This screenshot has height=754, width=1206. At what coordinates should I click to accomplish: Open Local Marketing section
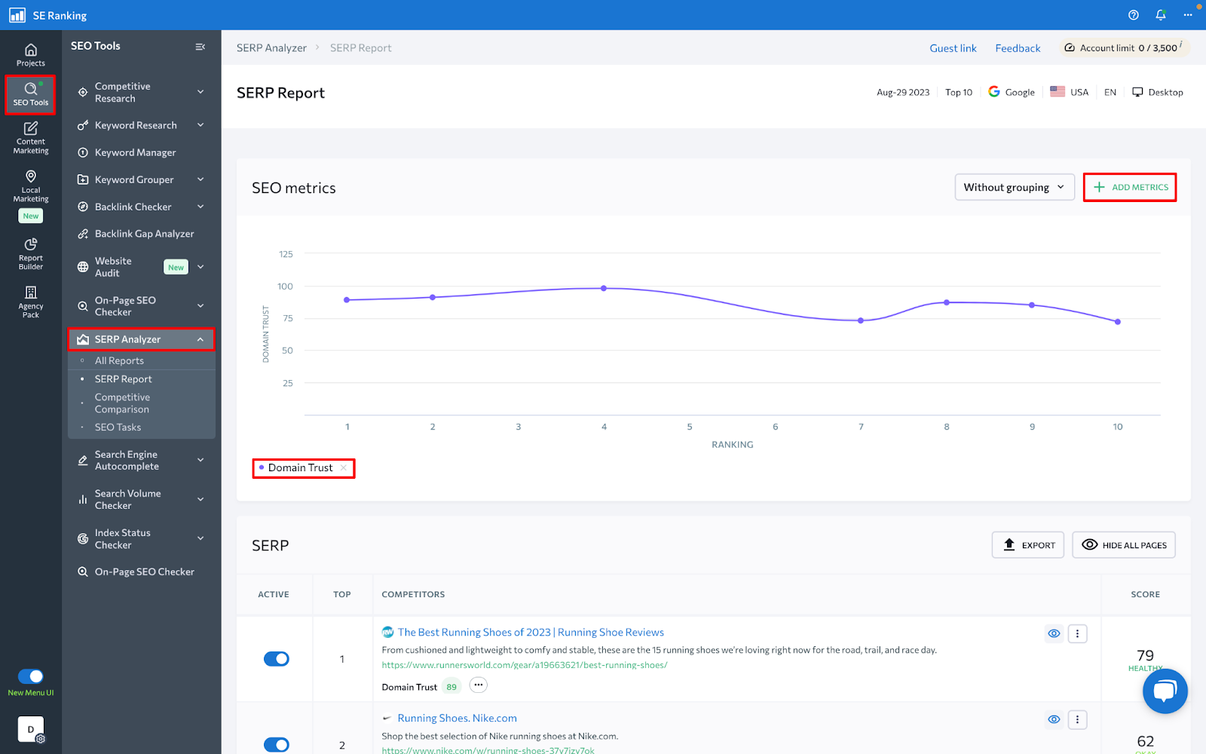tap(31, 186)
